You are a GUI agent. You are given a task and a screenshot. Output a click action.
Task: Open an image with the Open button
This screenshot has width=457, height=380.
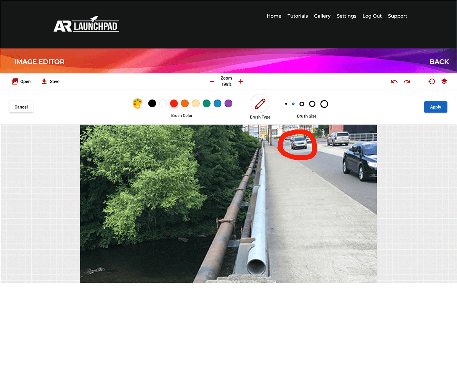coord(21,81)
